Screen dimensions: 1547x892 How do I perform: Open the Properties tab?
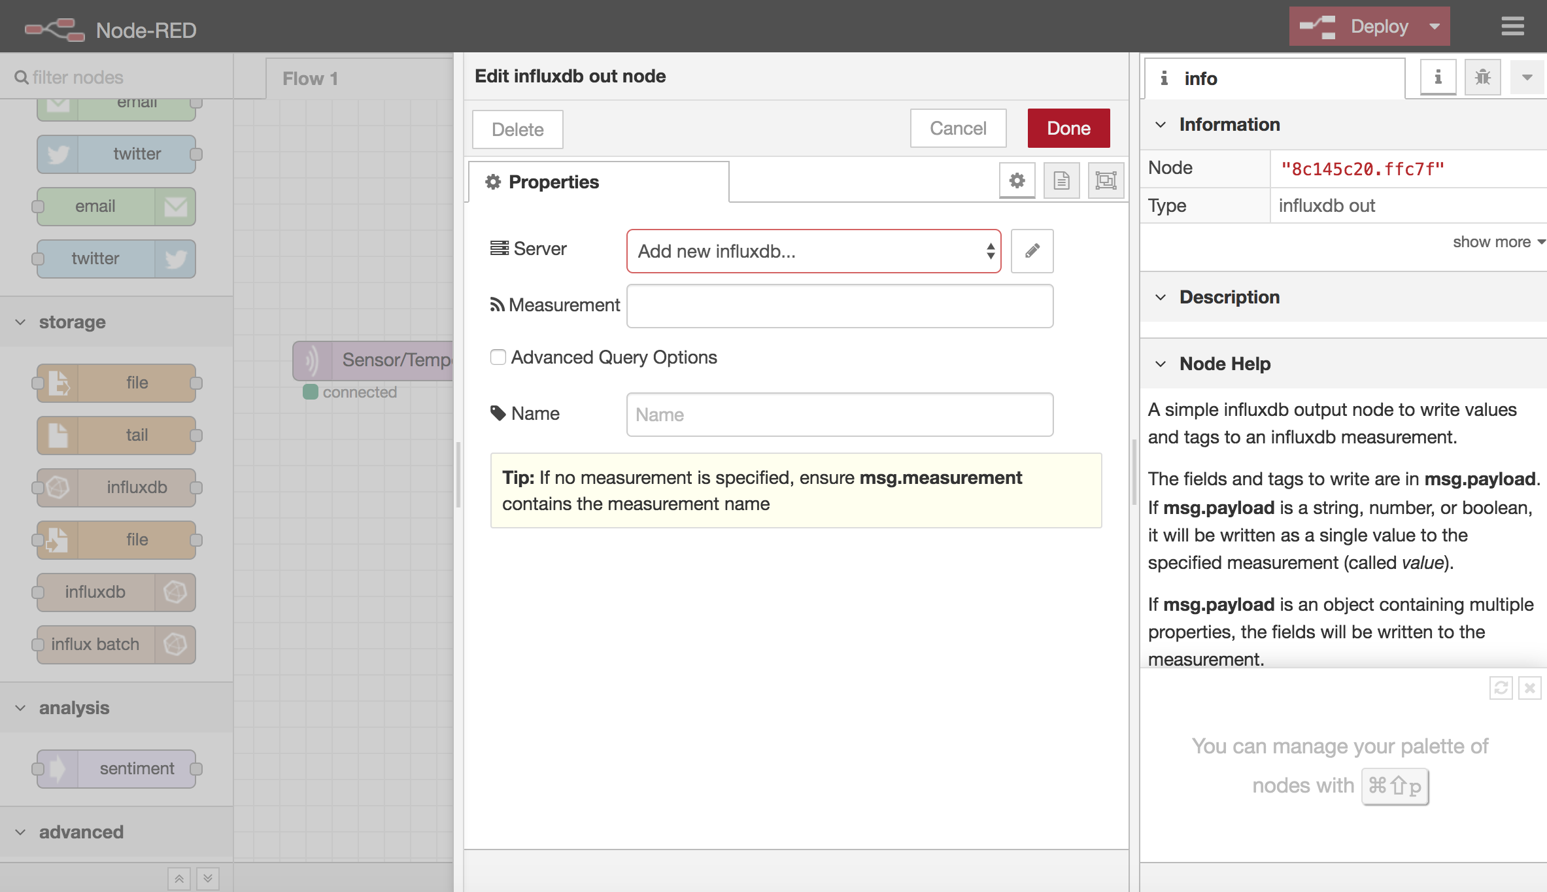tap(599, 182)
